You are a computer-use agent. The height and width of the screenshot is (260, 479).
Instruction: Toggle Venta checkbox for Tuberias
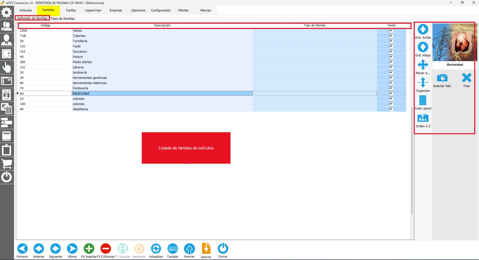click(391, 36)
